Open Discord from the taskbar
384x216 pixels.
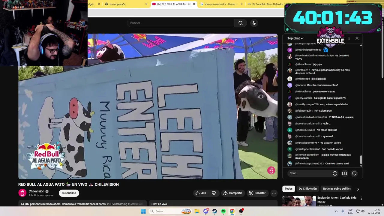coord(206,211)
